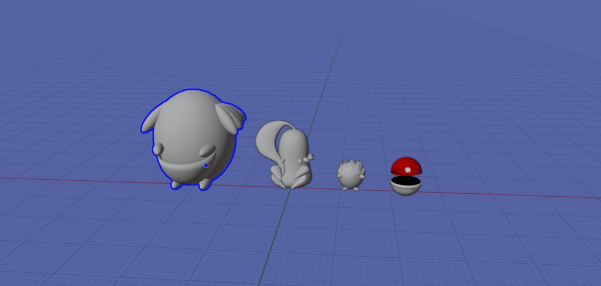Click the blue origin dot on the selected model
The height and width of the screenshot is (286, 601).
[206, 165]
